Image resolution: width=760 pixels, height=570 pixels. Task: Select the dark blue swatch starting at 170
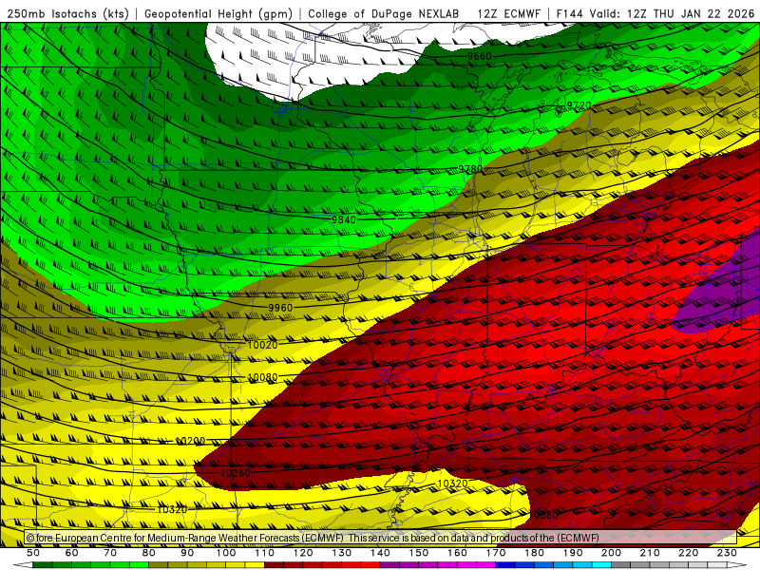pos(505,565)
